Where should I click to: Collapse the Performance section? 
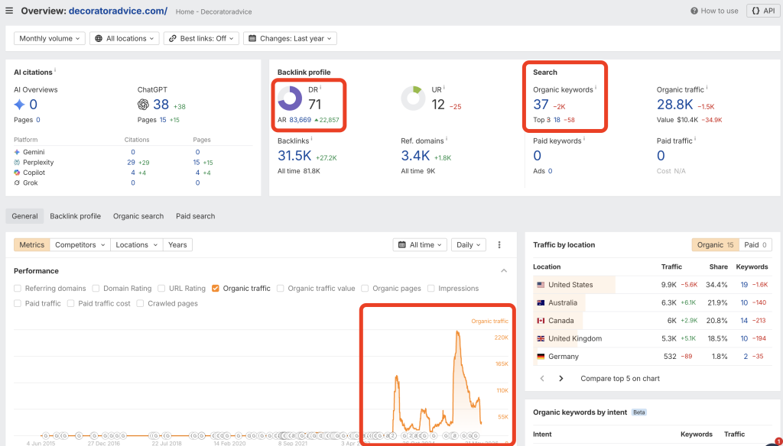504,271
